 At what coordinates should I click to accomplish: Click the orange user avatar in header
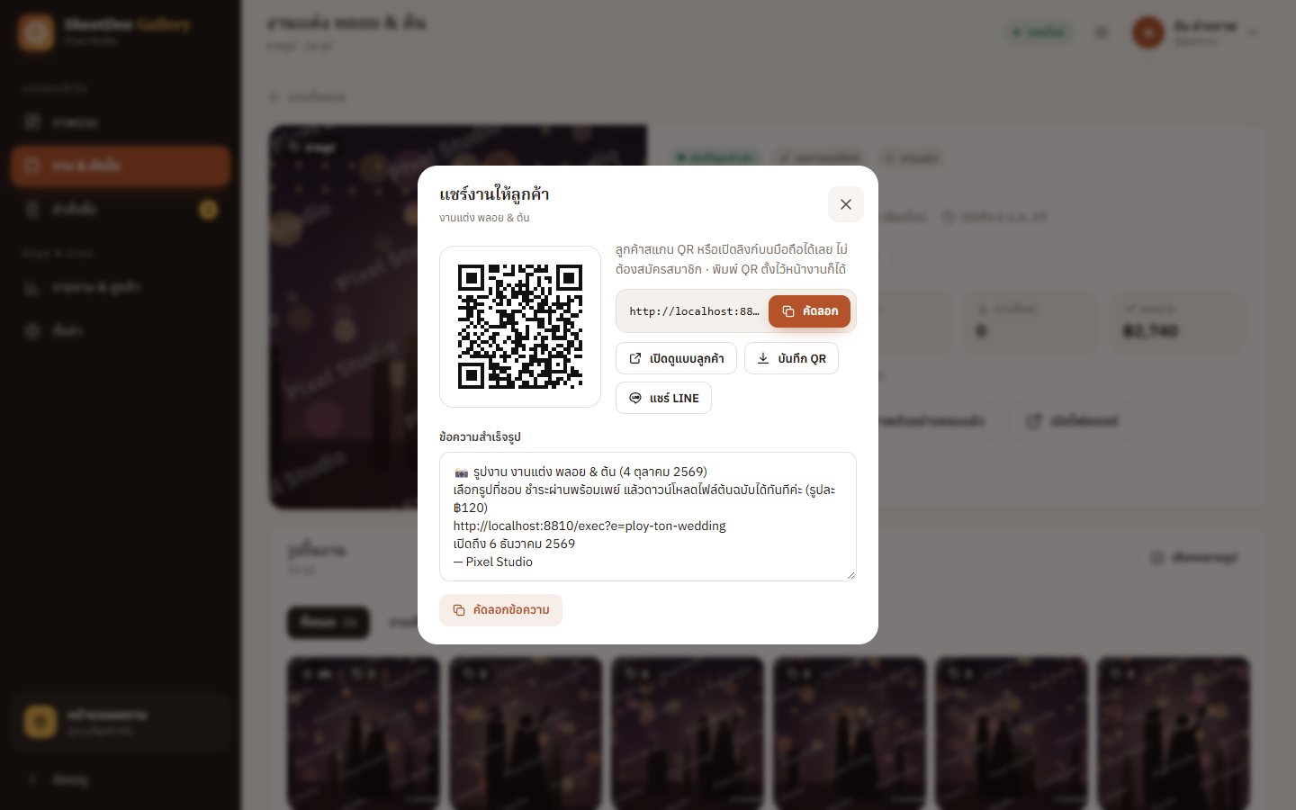pyautogui.click(x=1148, y=32)
